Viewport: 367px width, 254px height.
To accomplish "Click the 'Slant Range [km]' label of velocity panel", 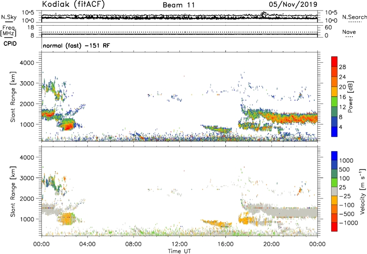I will (x=13, y=191).
